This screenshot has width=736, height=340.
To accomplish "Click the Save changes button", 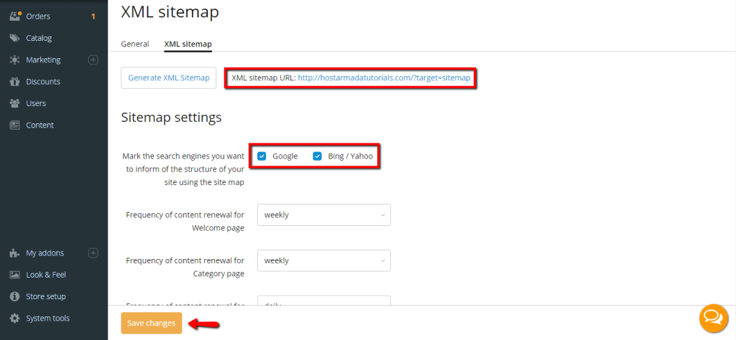I will (151, 323).
